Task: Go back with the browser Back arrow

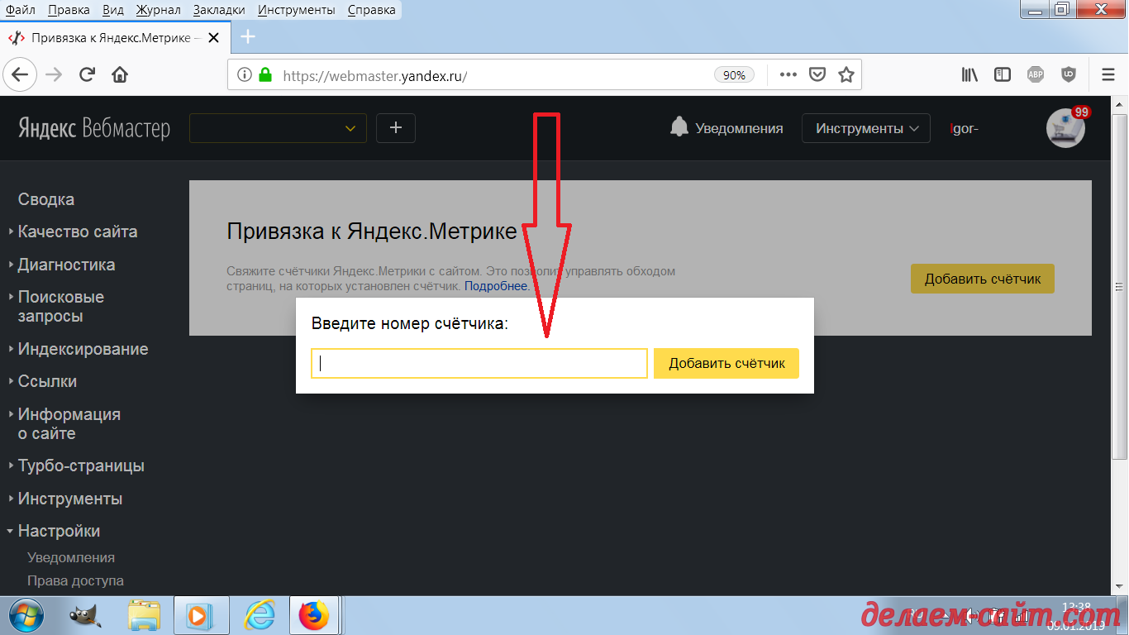Action: (x=20, y=74)
